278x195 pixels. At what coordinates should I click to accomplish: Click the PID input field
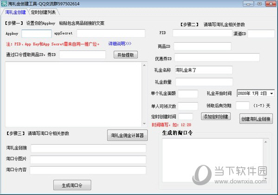202,33
